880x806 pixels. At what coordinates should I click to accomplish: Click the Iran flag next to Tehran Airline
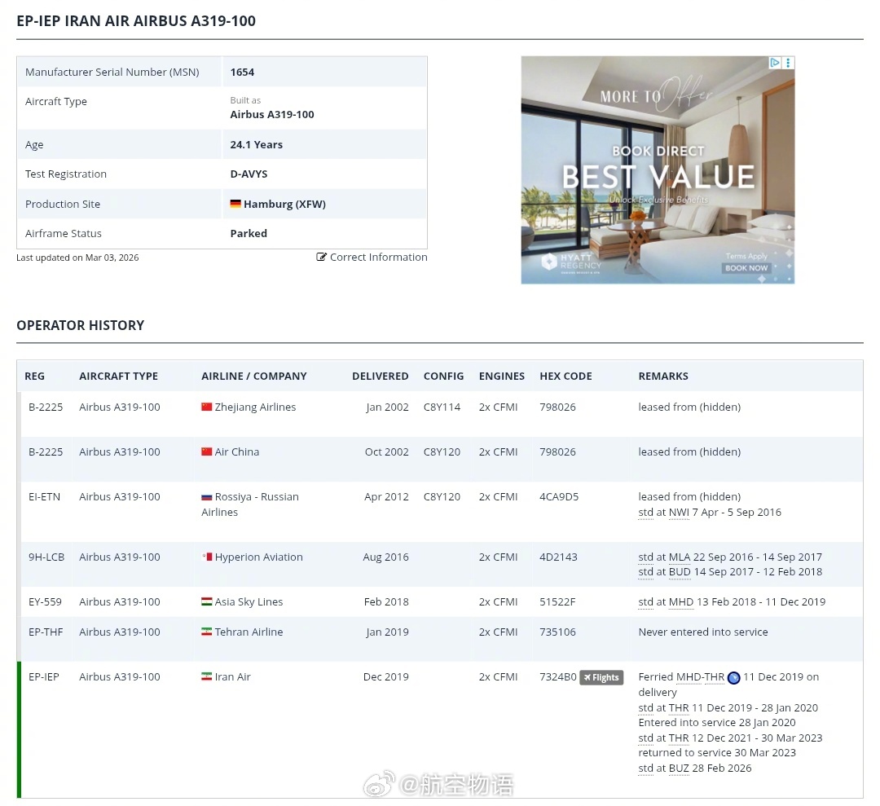[206, 632]
